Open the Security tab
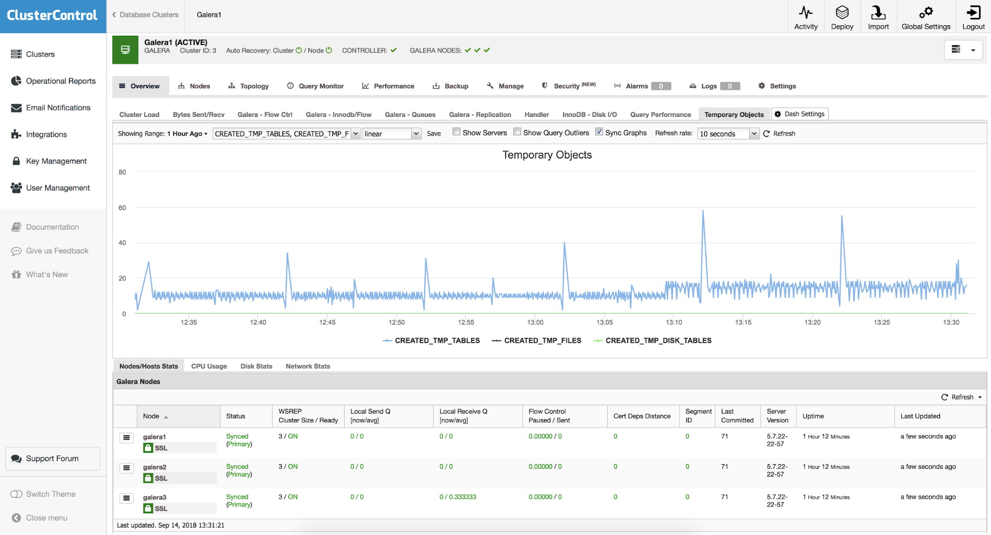The image size is (991, 535). click(568, 86)
